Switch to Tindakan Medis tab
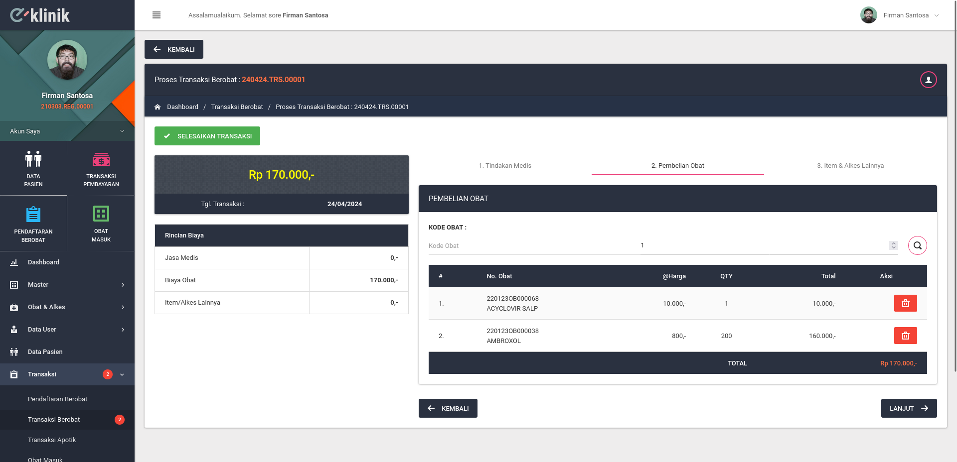Viewport: 957px width, 462px height. pos(505,166)
